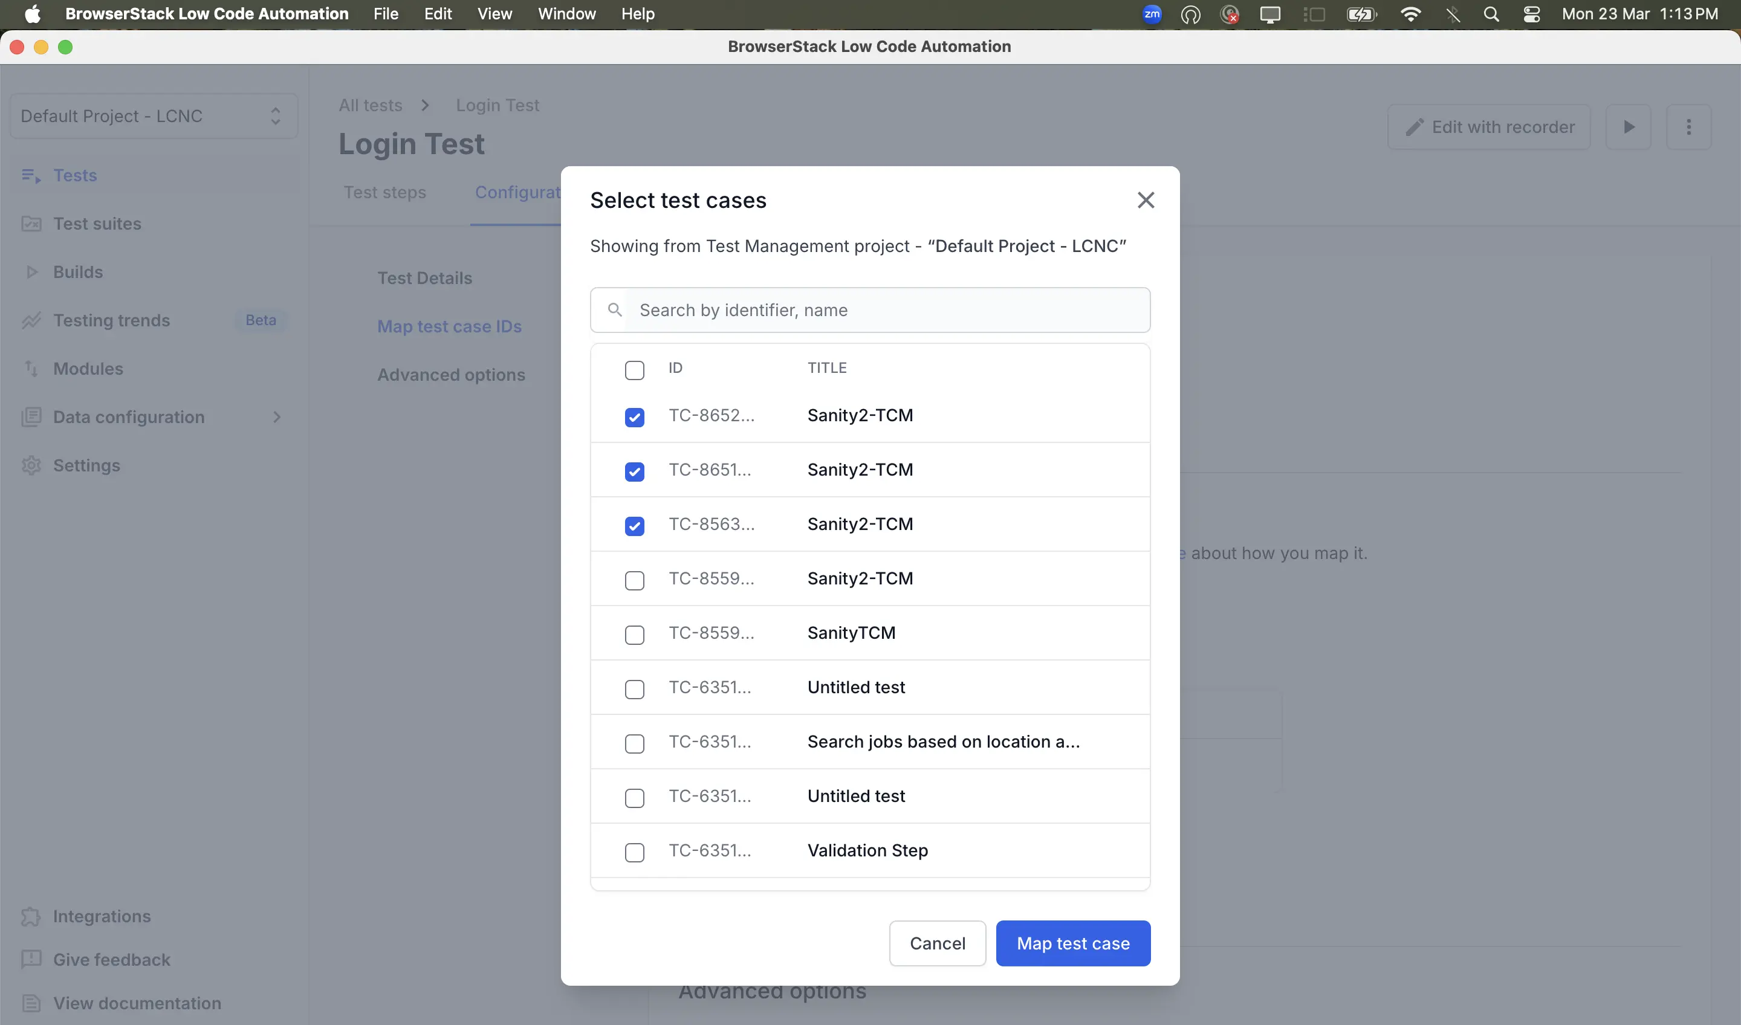Open the Integrations section

[102, 917]
